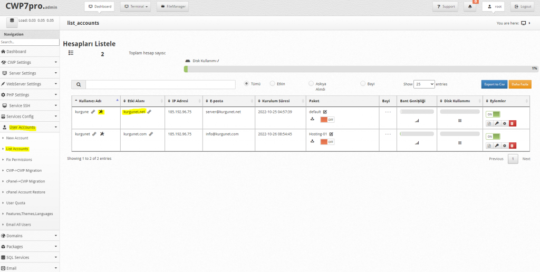The image size is (540, 272).
Task: Click the disk usage list icon for kurgune
Action: [x=460, y=121]
